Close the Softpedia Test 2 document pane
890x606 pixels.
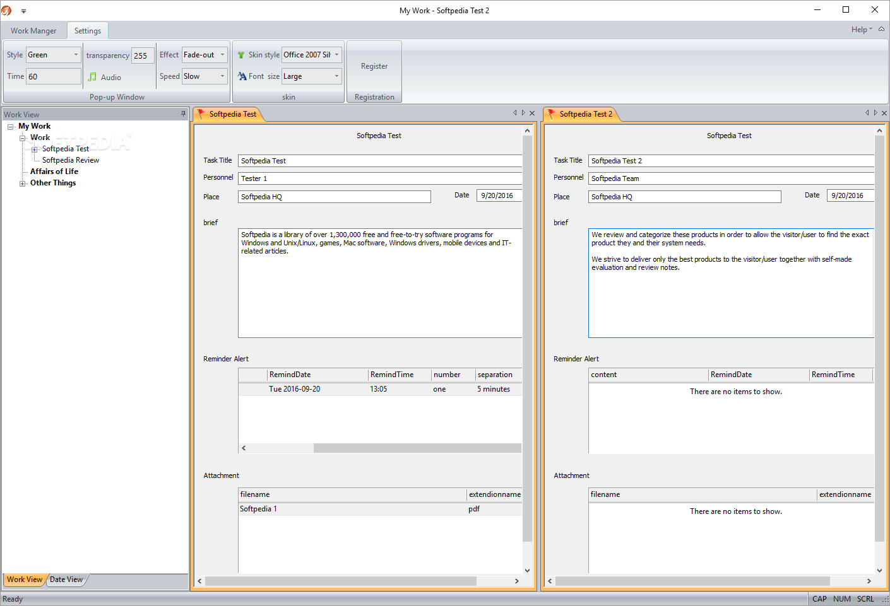tap(884, 113)
